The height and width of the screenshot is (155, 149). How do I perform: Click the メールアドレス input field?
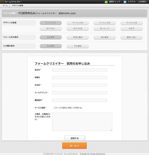[79, 93]
